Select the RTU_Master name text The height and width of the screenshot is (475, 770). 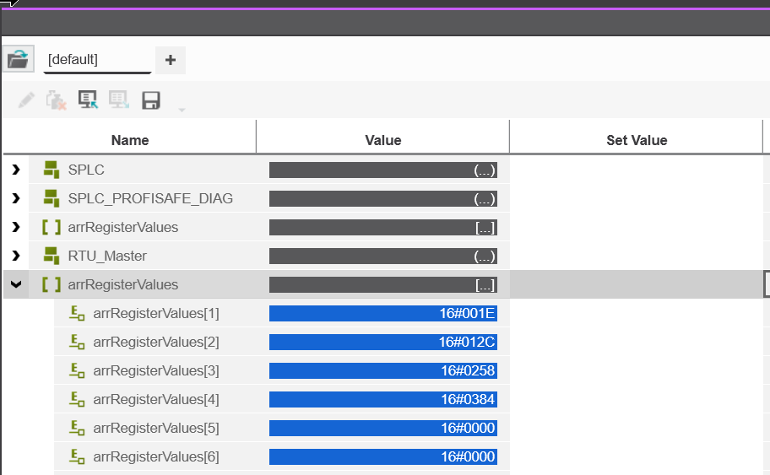point(107,256)
